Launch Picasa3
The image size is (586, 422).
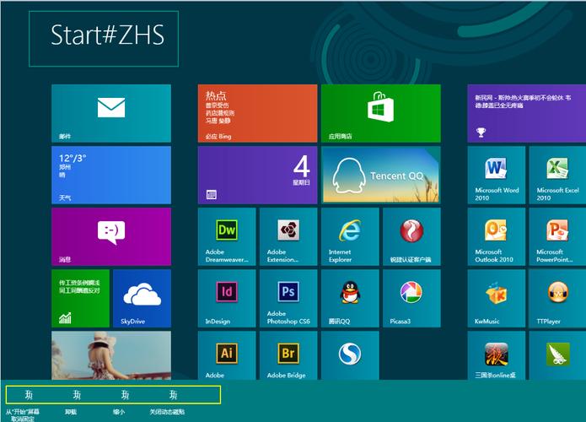[x=411, y=299]
